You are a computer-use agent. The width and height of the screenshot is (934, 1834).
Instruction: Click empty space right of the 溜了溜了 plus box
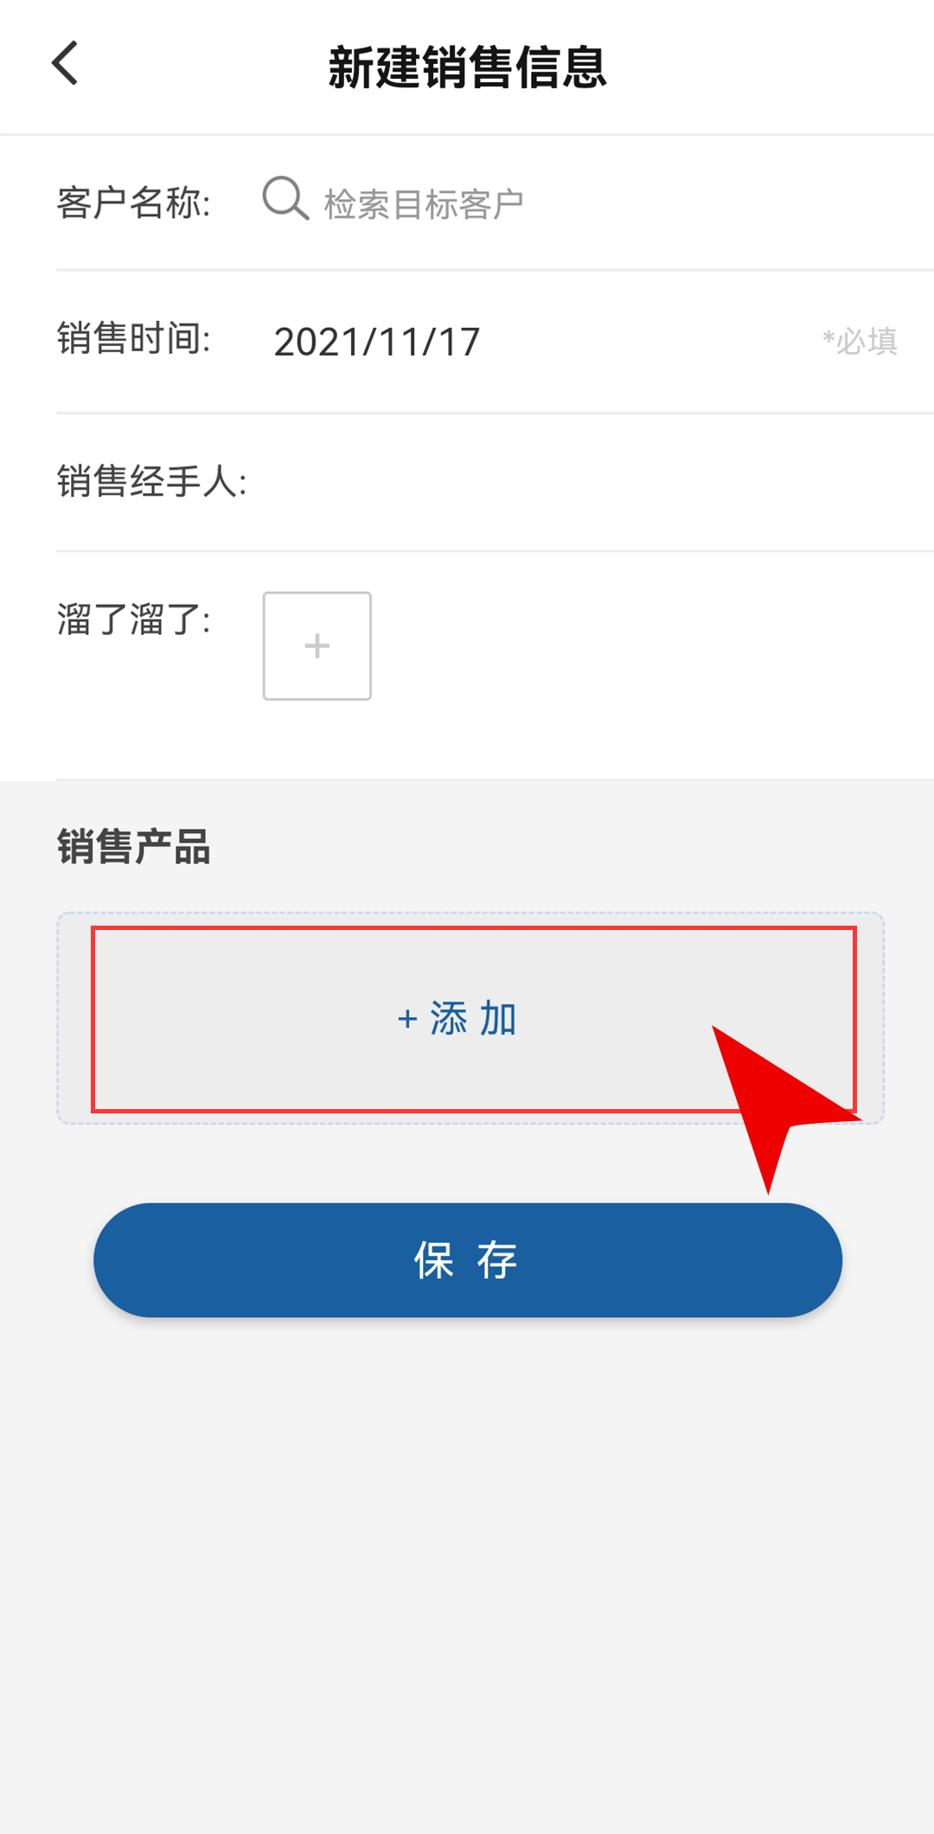649,646
